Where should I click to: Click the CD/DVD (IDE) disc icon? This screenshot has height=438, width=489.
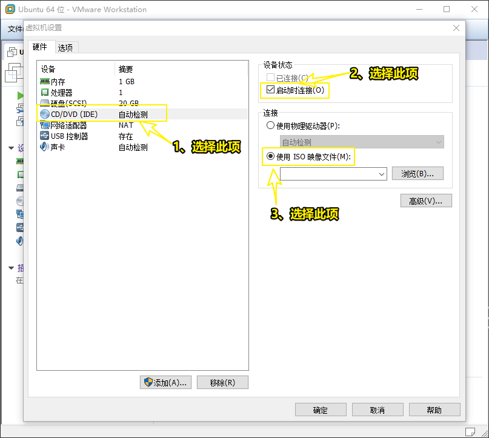pos(45,114)
